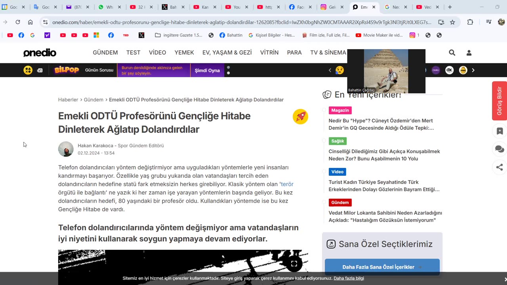Click the share icon in right sidebar
The height and width of the screenshot is (285, 507).
(x=499, y=167)
